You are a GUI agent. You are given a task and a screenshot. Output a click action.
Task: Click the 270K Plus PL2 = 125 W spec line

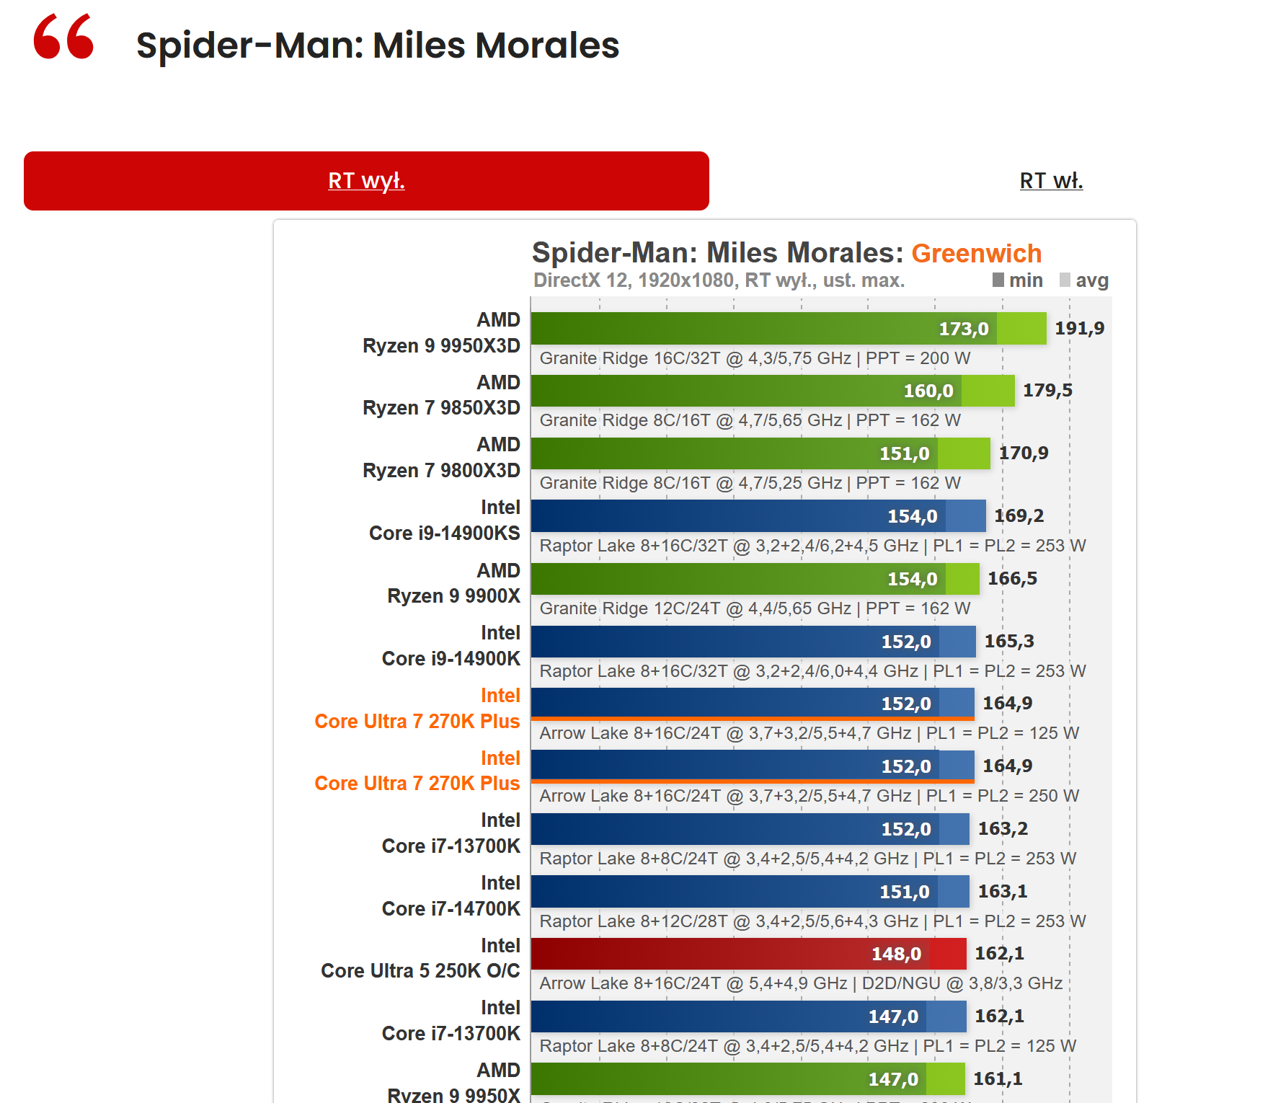(x=809, y=733)
